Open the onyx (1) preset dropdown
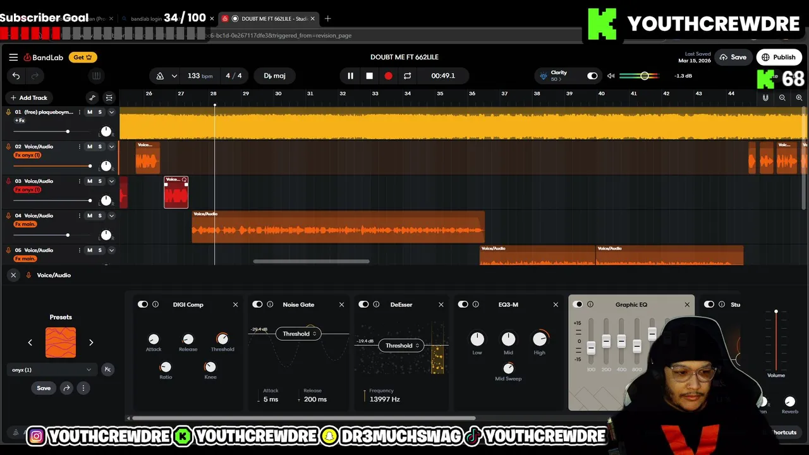Viewport: 809px width, 455px height. (52, 370)
